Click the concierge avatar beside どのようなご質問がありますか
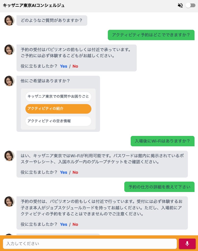Viewport: 198px width, 251px height. (9, 21)
